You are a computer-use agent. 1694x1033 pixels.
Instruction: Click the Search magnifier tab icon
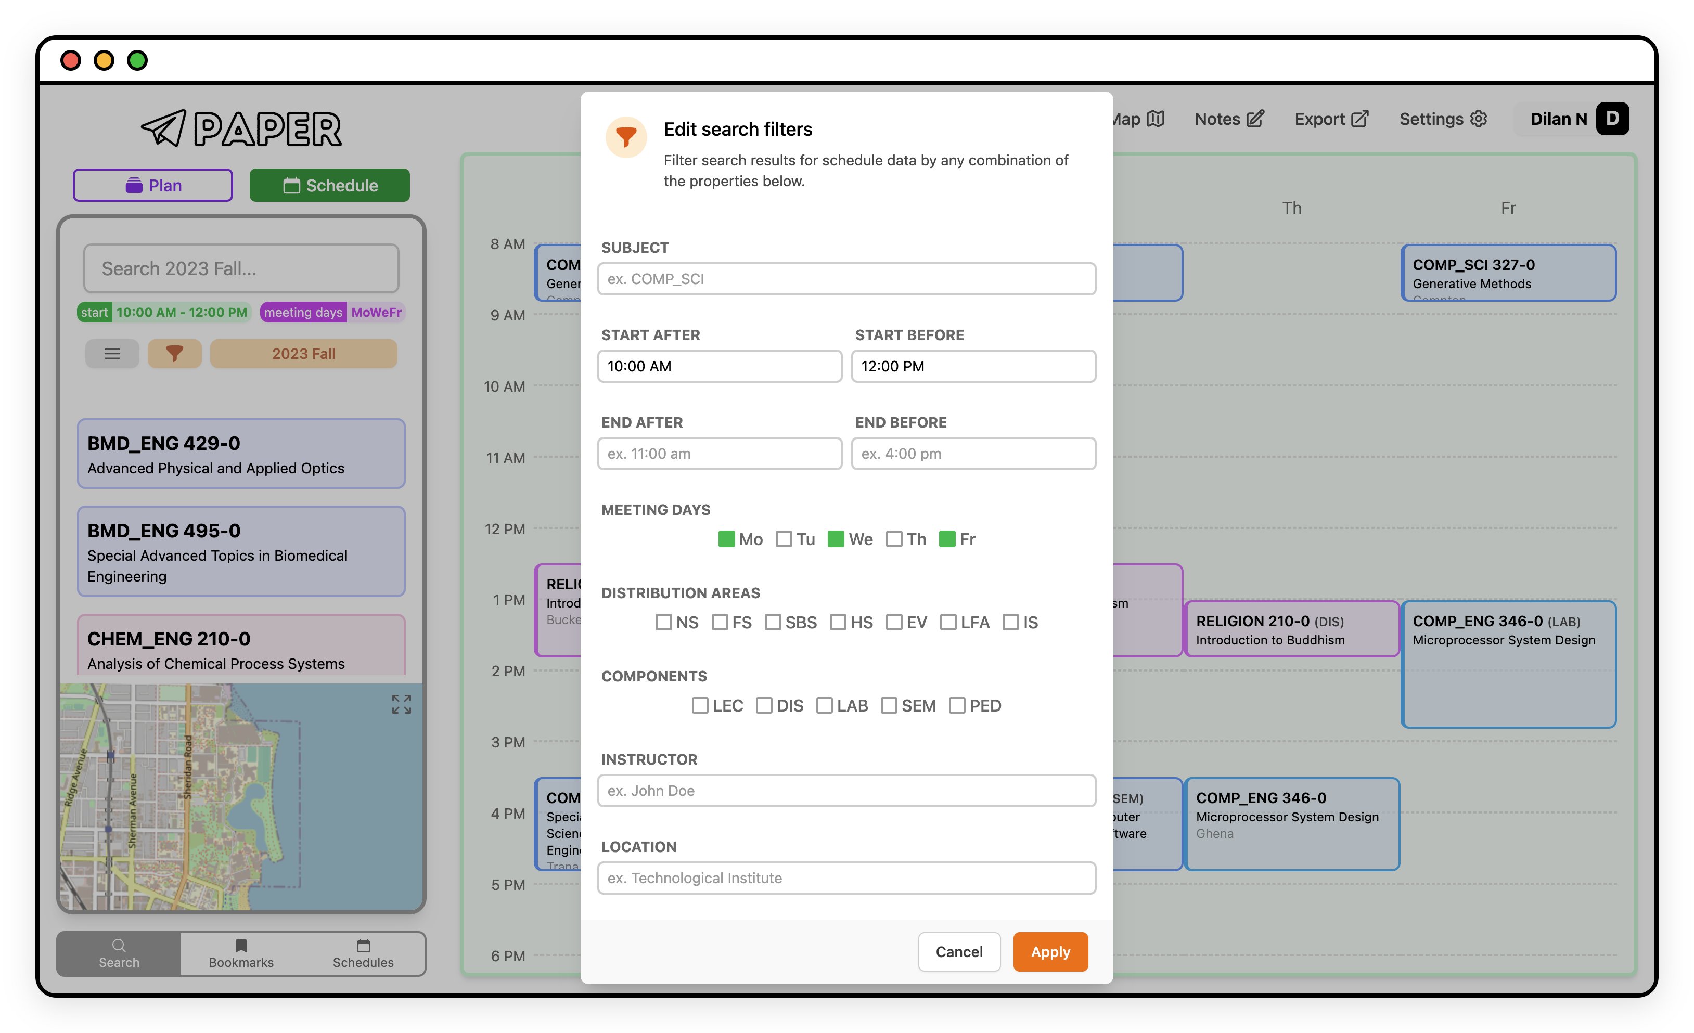pos(119,945)
